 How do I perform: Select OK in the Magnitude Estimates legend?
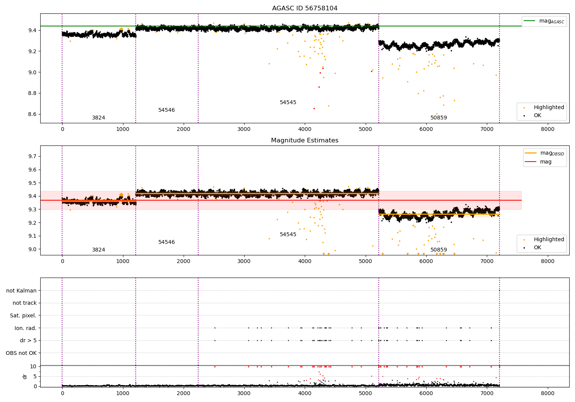(x=537, y=247)
